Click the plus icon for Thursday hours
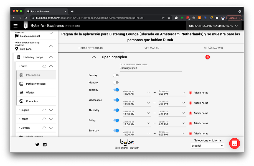254x166 pixels. click(190, 113)
